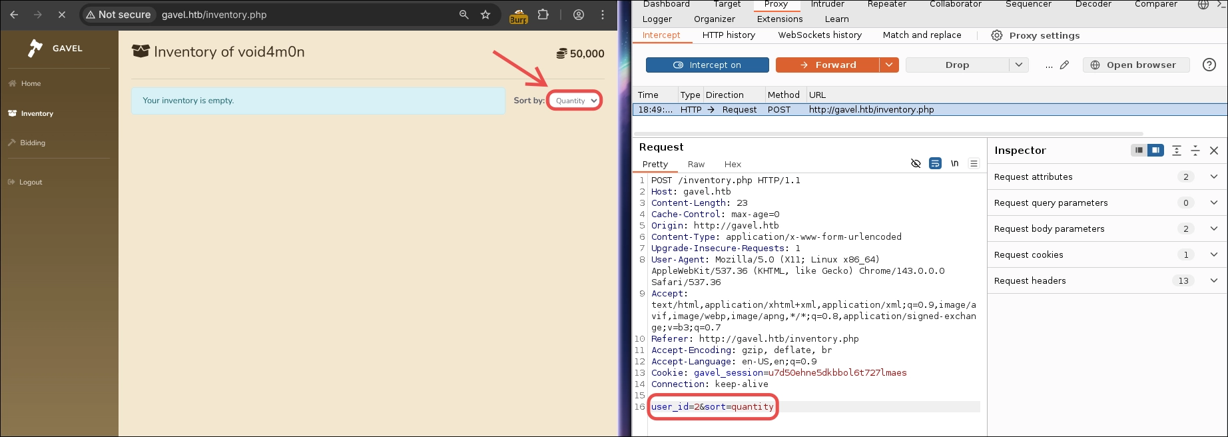This screenshot has width=1228, height=437.
Task: Open the Chrome three-dot menu
Action: tap(603, 14)
